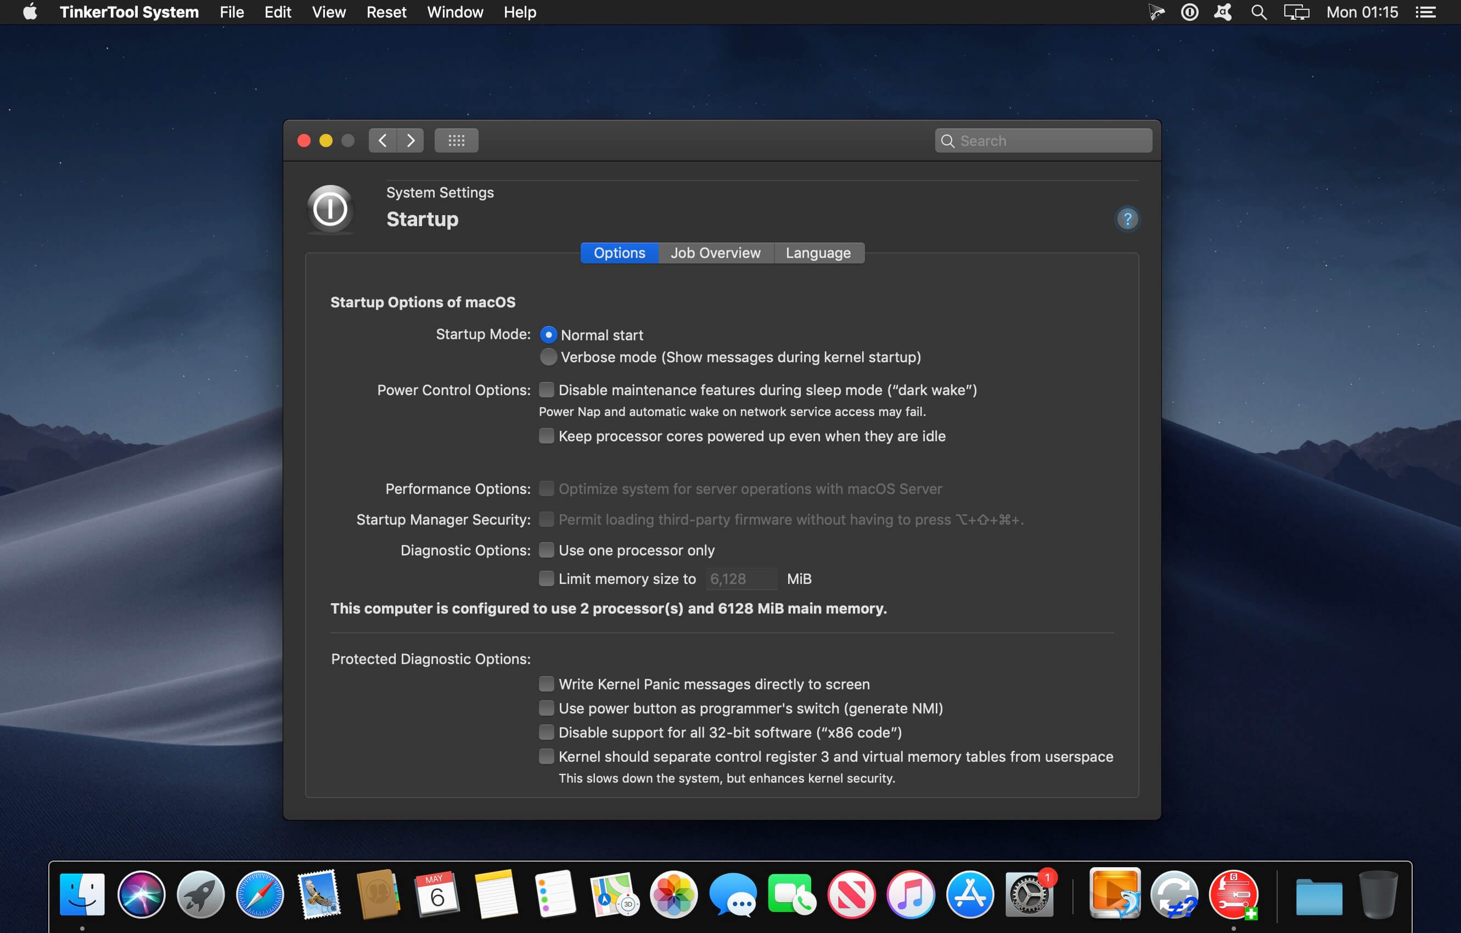Screen dimensions: 1461x933
Task: Open the View menu
Action: pos(329,12)
